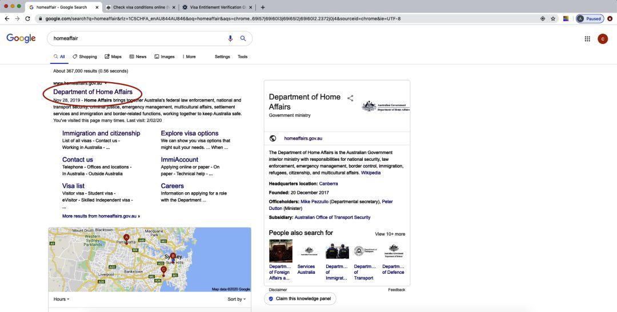This screenshot has height=312, width=617.
Task: Expand the More search options menu
Action: click(x=189, y=56)
